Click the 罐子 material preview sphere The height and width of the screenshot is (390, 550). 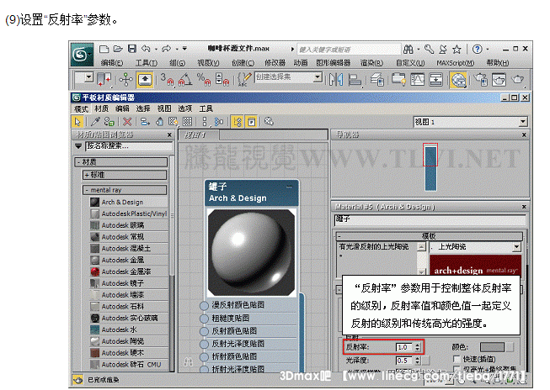[x=251, y=252]
